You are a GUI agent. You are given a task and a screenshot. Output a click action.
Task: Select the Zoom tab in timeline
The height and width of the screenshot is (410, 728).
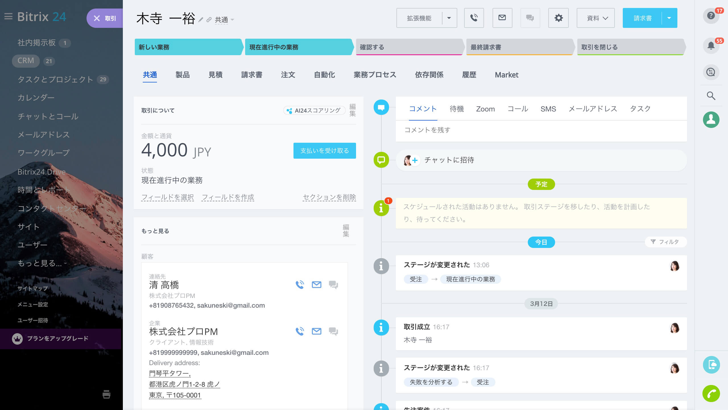(485, 109)
